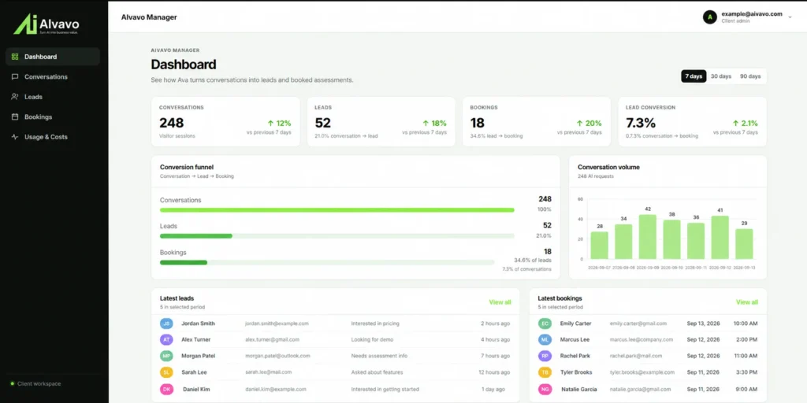Click the chart bar labeled 28

click(x=599, y=246)
